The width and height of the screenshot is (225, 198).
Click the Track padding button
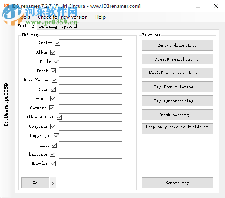pos(178,115)
